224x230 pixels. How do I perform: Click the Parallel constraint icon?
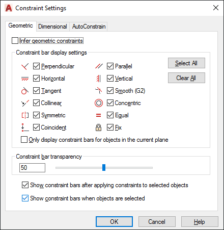99,66
